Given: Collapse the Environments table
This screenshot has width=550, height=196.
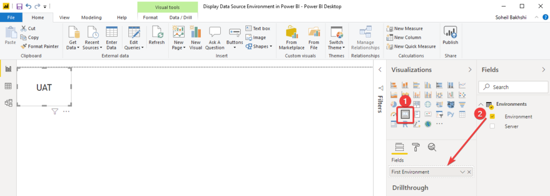Looking at the screenshot, I should click(x=481, y=105).
